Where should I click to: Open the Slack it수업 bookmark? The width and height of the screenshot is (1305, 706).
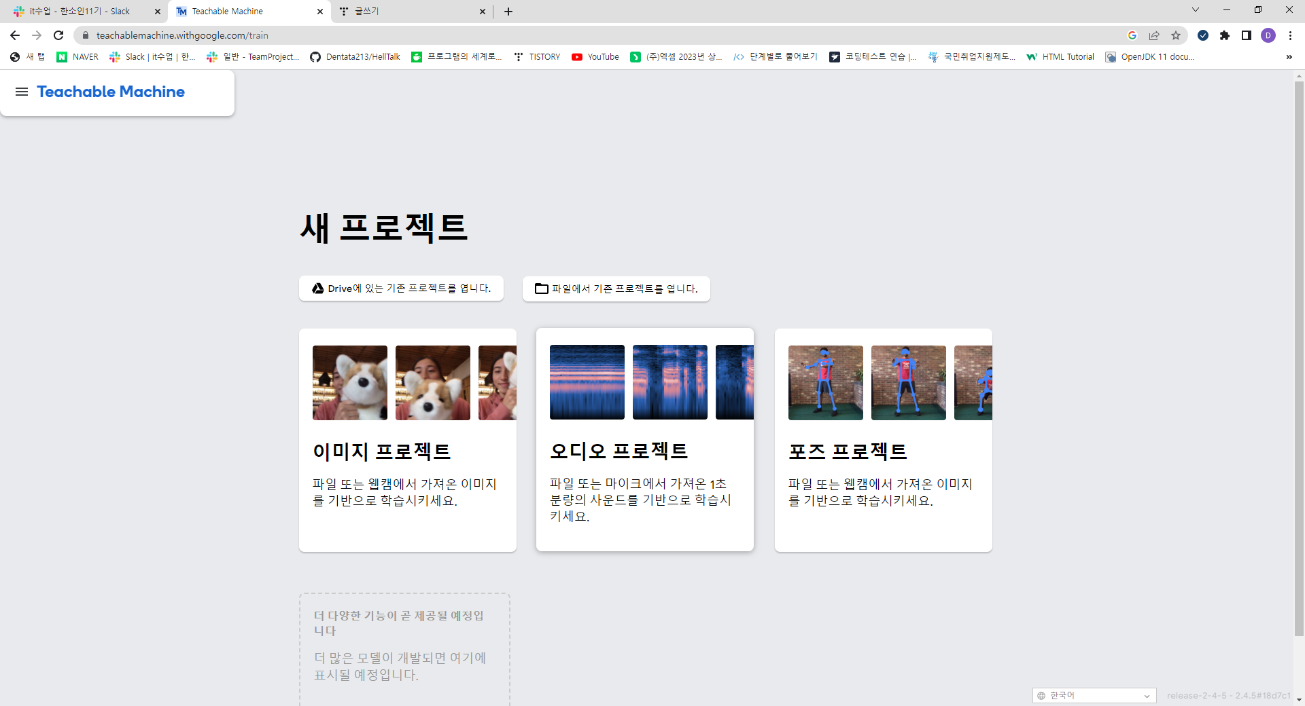click(x=152, y=57)
